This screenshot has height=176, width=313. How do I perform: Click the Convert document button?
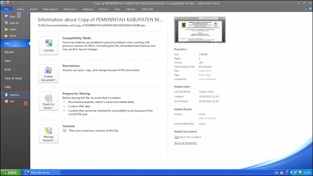coord(48,45)
